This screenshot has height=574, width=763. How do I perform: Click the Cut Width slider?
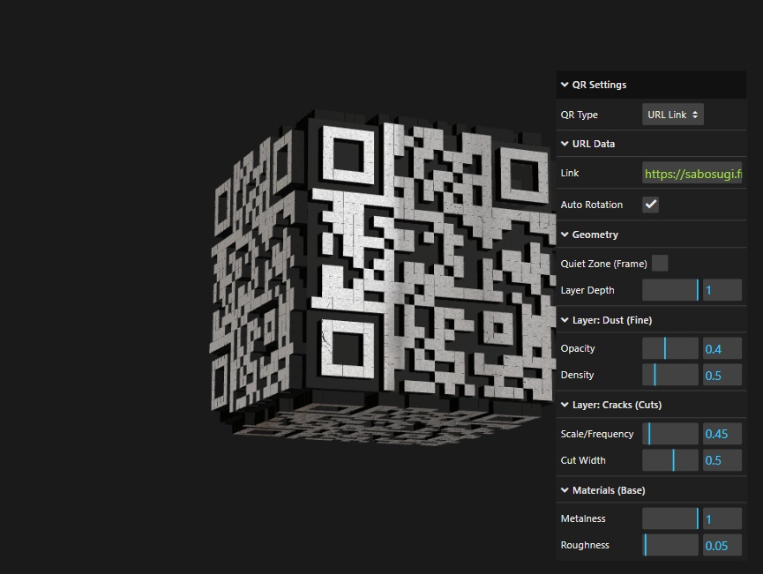(x=670, y=460)
